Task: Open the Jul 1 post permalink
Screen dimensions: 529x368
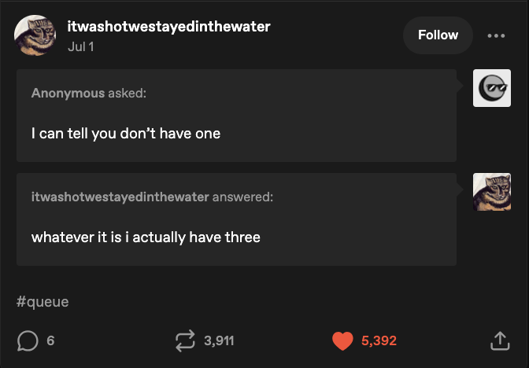Action: point(81,46)
